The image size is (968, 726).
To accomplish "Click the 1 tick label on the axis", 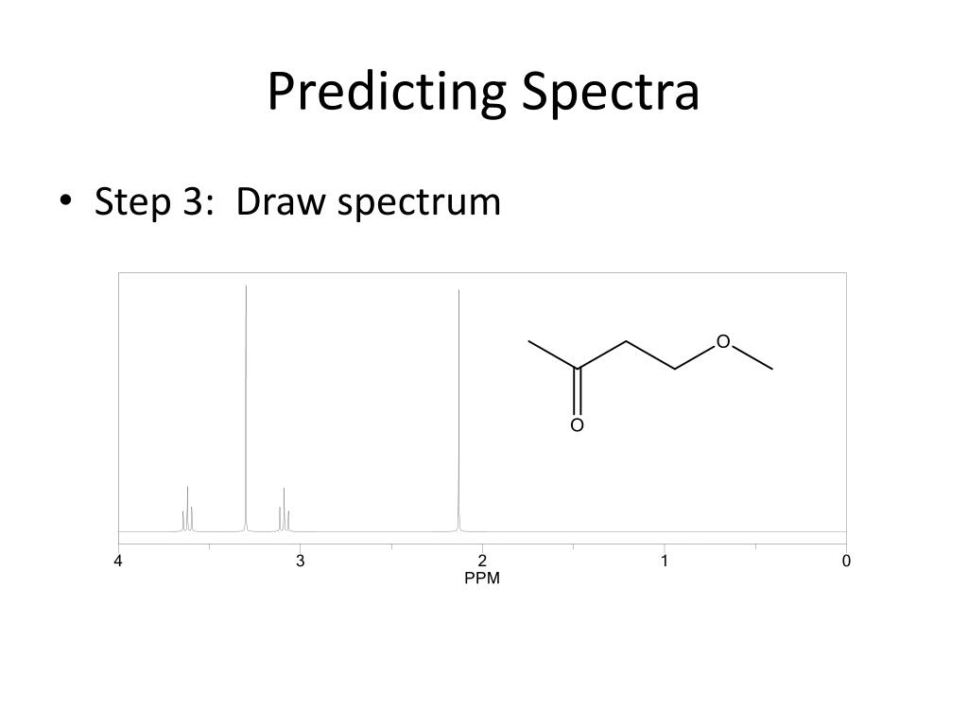I will (665, 561).
